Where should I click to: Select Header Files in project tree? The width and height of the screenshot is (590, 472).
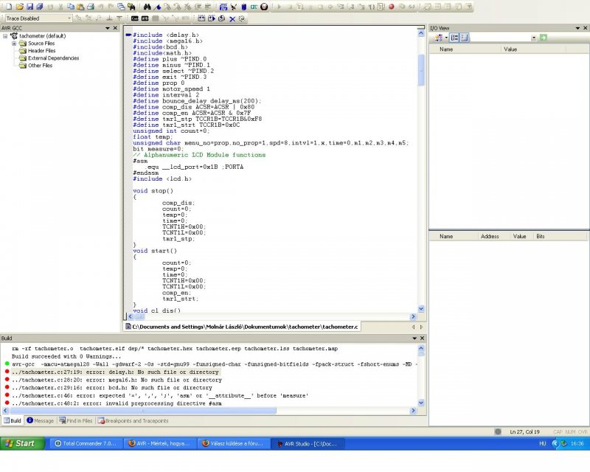pos(41,50)
